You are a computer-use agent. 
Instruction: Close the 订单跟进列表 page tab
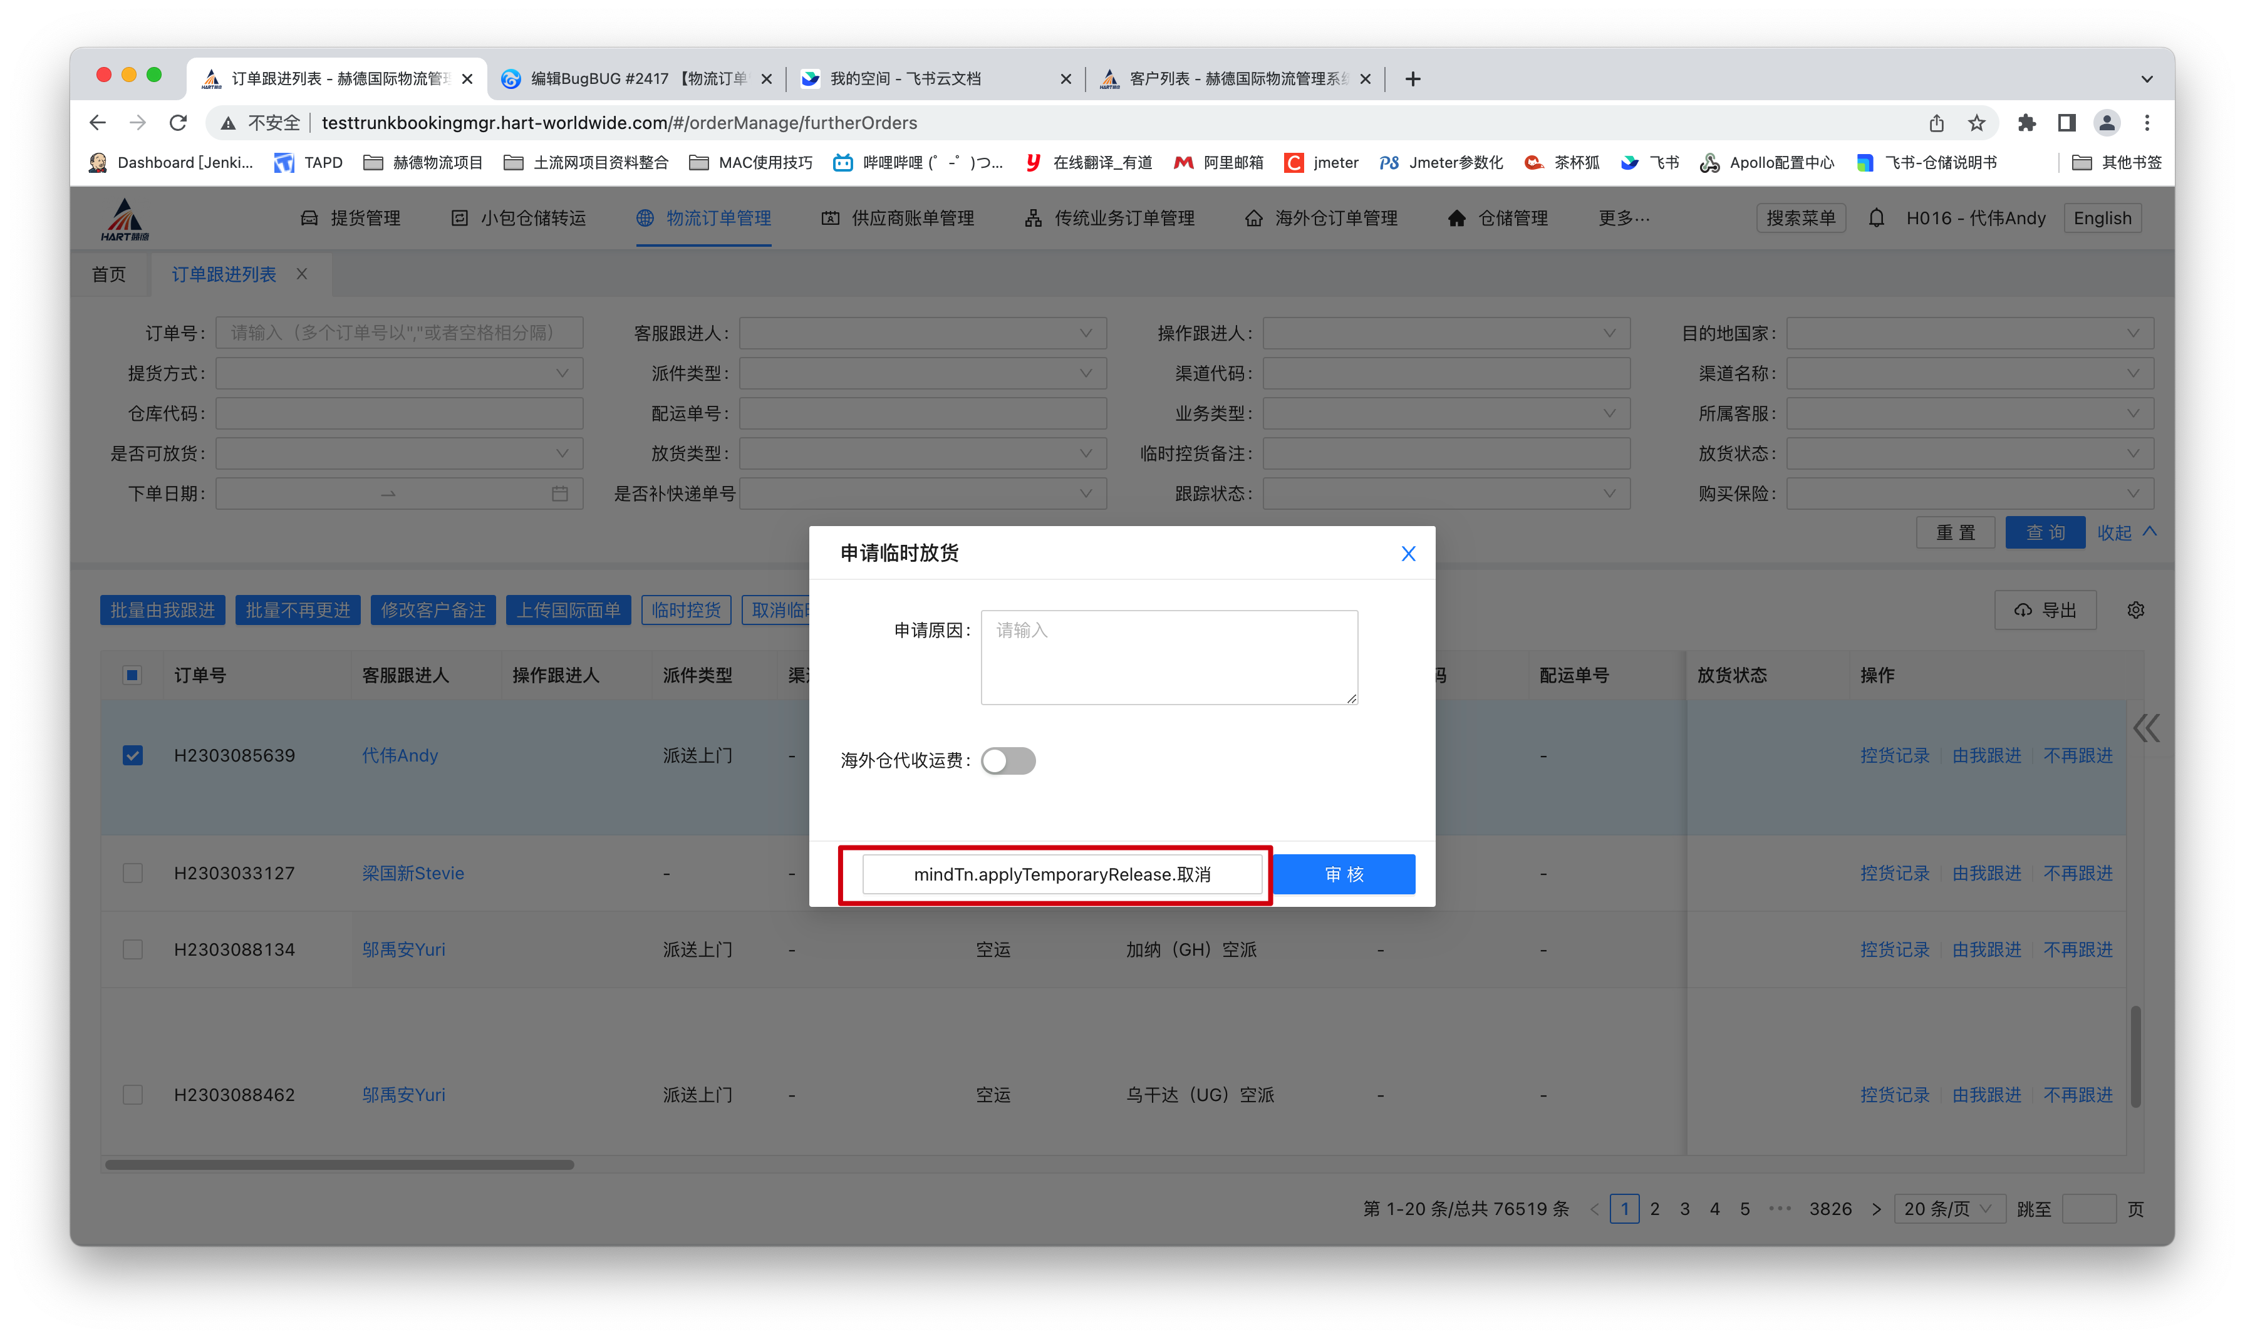(303, 274)
